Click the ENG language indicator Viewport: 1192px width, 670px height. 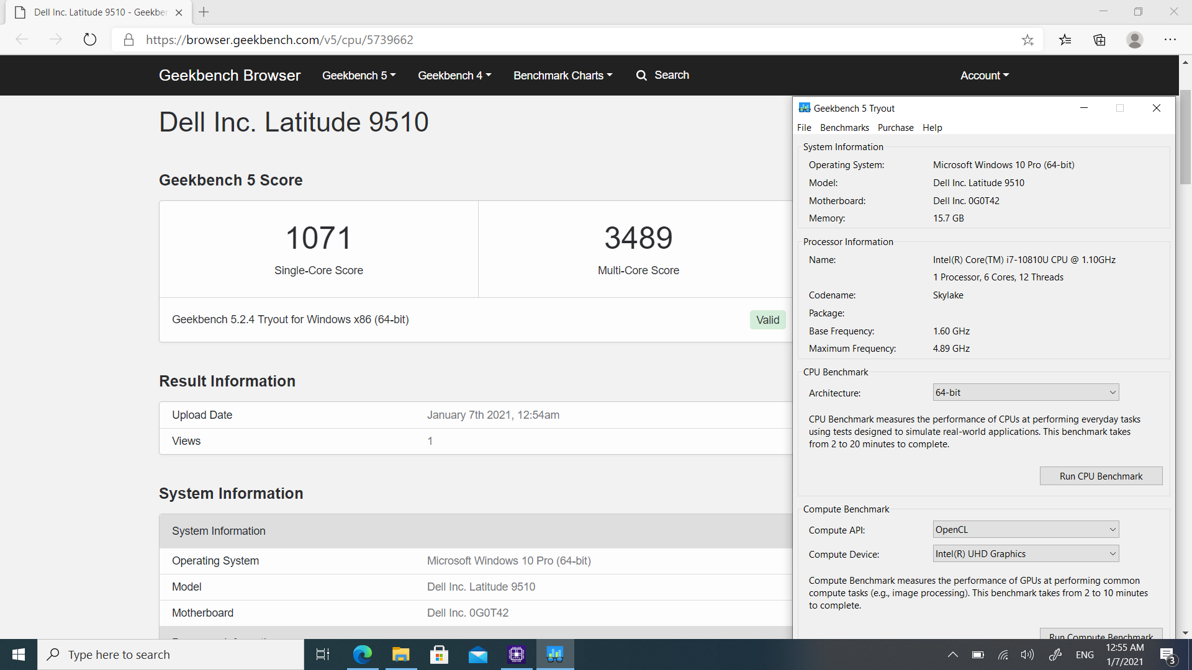click(1085, 654)
